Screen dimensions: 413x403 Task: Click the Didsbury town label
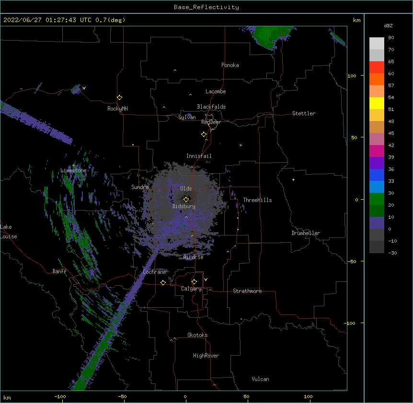184,206
